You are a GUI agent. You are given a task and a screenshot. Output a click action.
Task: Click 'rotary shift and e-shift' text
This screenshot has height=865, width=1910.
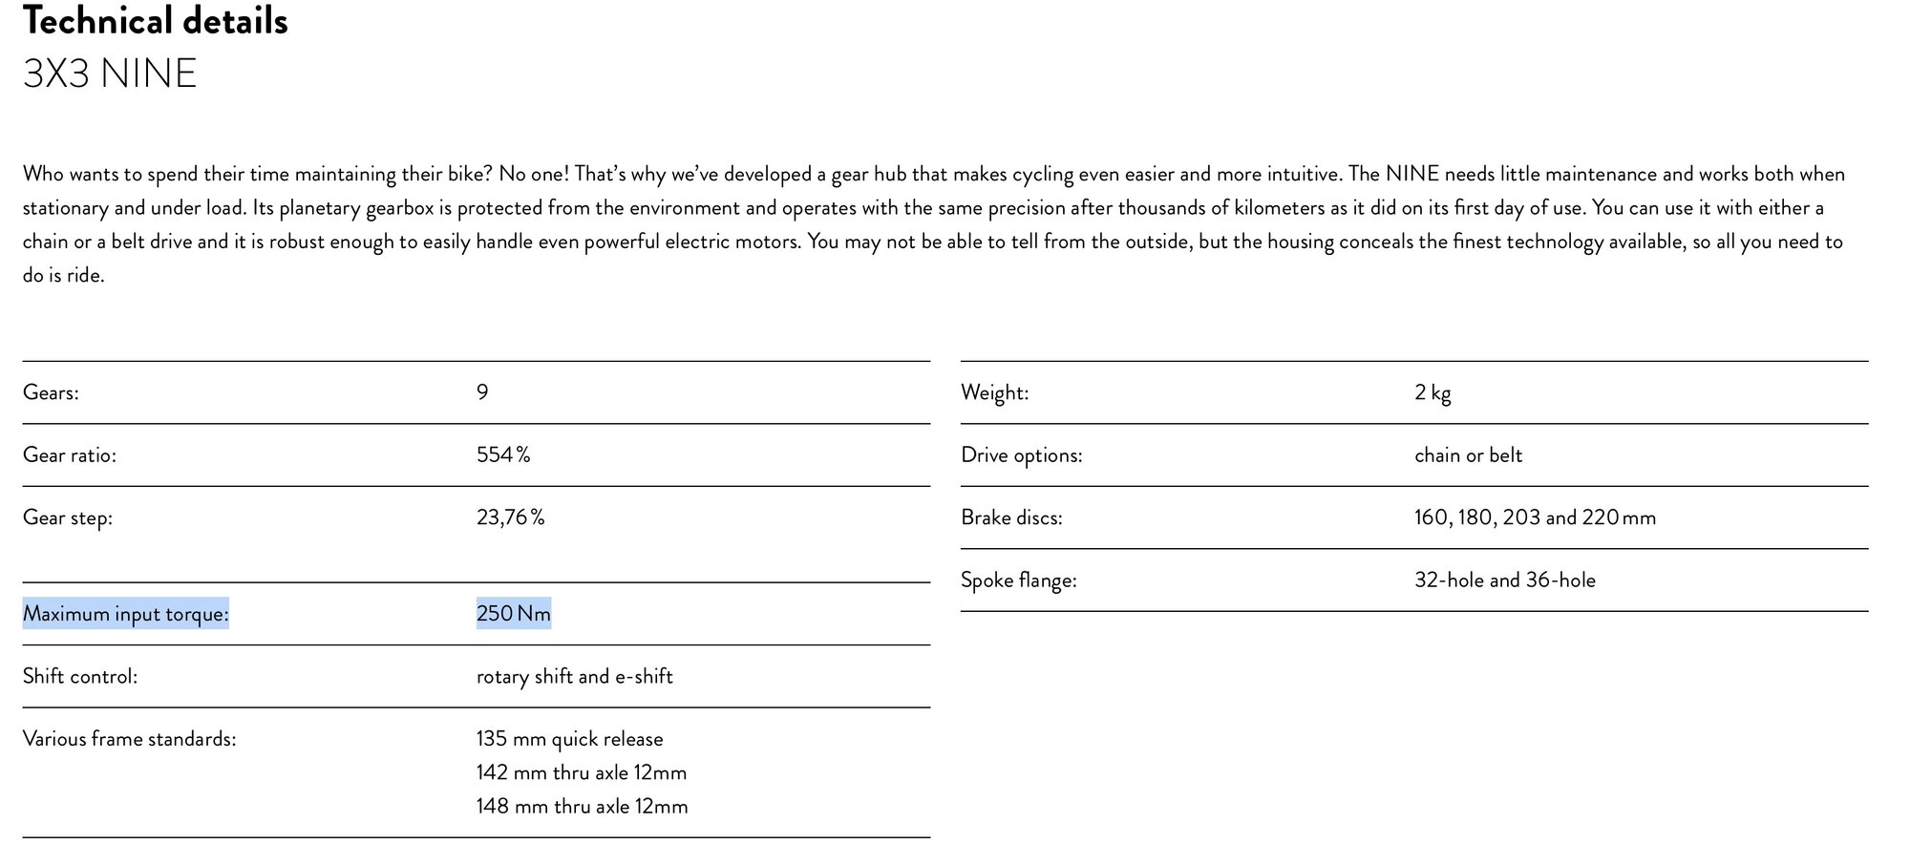click(x=575, y=677)
